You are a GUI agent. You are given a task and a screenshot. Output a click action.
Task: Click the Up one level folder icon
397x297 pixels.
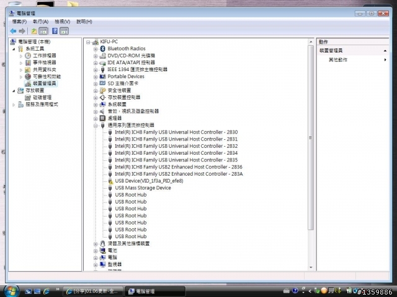(x=34, y=31)
